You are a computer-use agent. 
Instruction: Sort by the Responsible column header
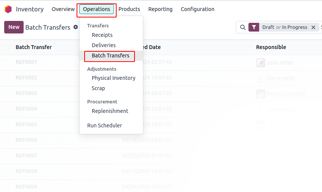click(271, 47)
